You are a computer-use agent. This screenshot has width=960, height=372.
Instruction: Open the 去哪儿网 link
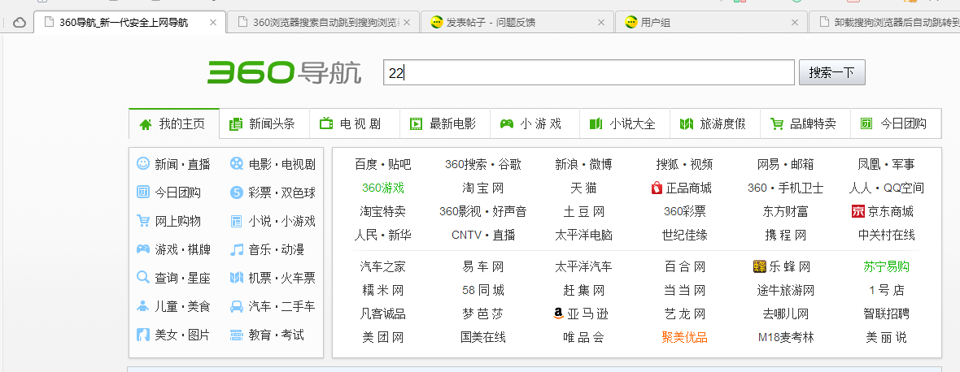[x=786, y=314]
